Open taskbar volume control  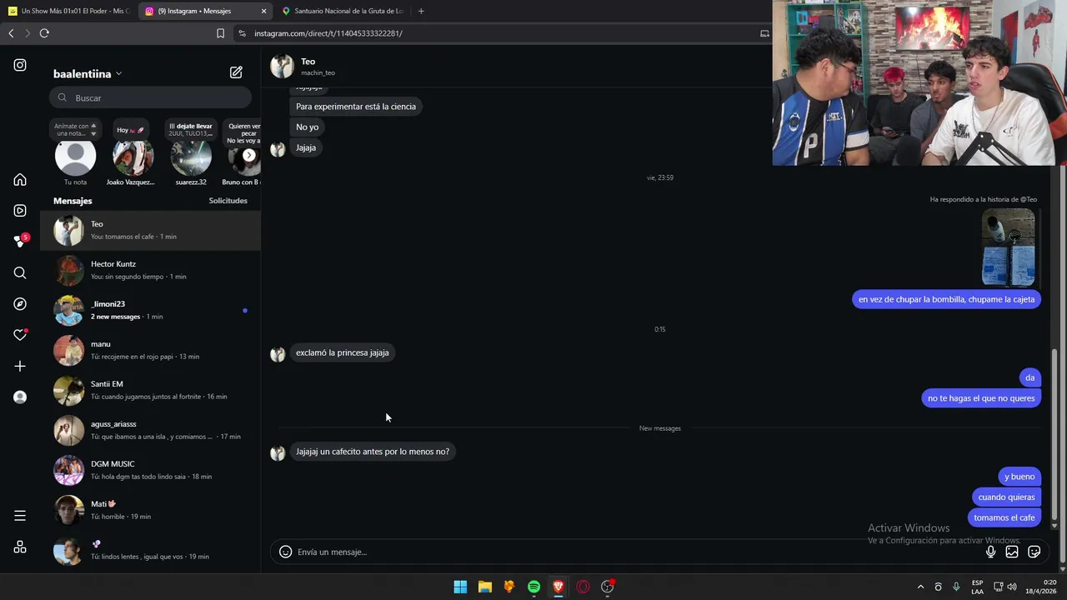pos(1012,587)
